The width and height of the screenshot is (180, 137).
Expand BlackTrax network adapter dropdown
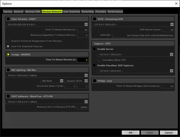[x=86, y=102]
